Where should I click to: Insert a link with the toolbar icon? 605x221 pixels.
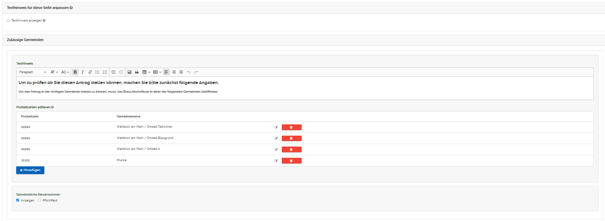90,72
